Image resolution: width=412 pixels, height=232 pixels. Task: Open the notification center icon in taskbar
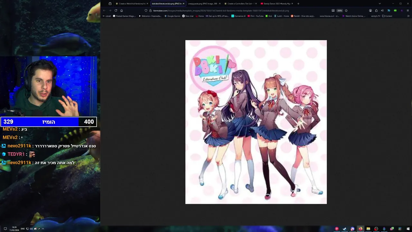click(x=5, y=229)
